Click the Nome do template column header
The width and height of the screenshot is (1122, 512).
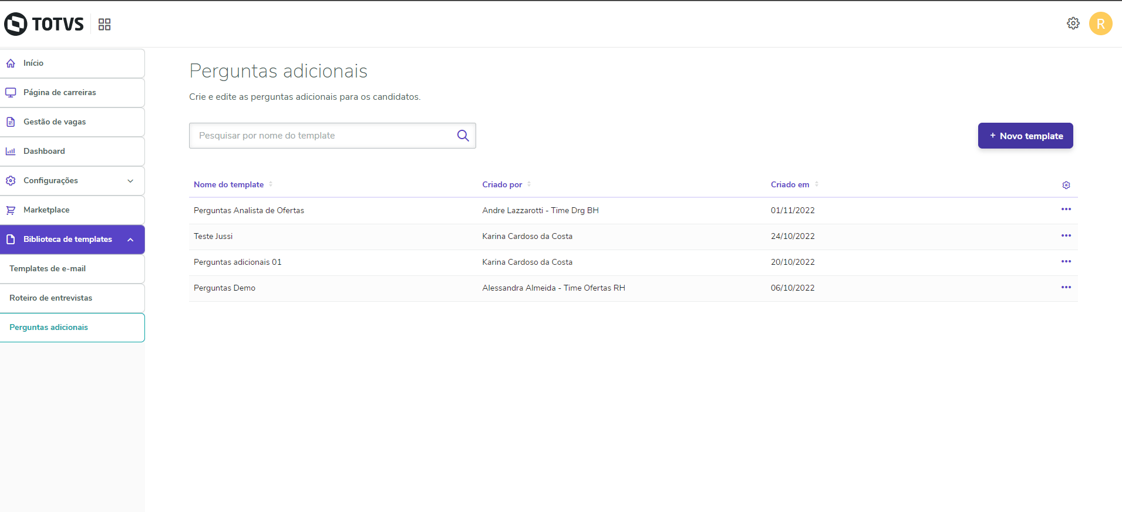point(229,184)
